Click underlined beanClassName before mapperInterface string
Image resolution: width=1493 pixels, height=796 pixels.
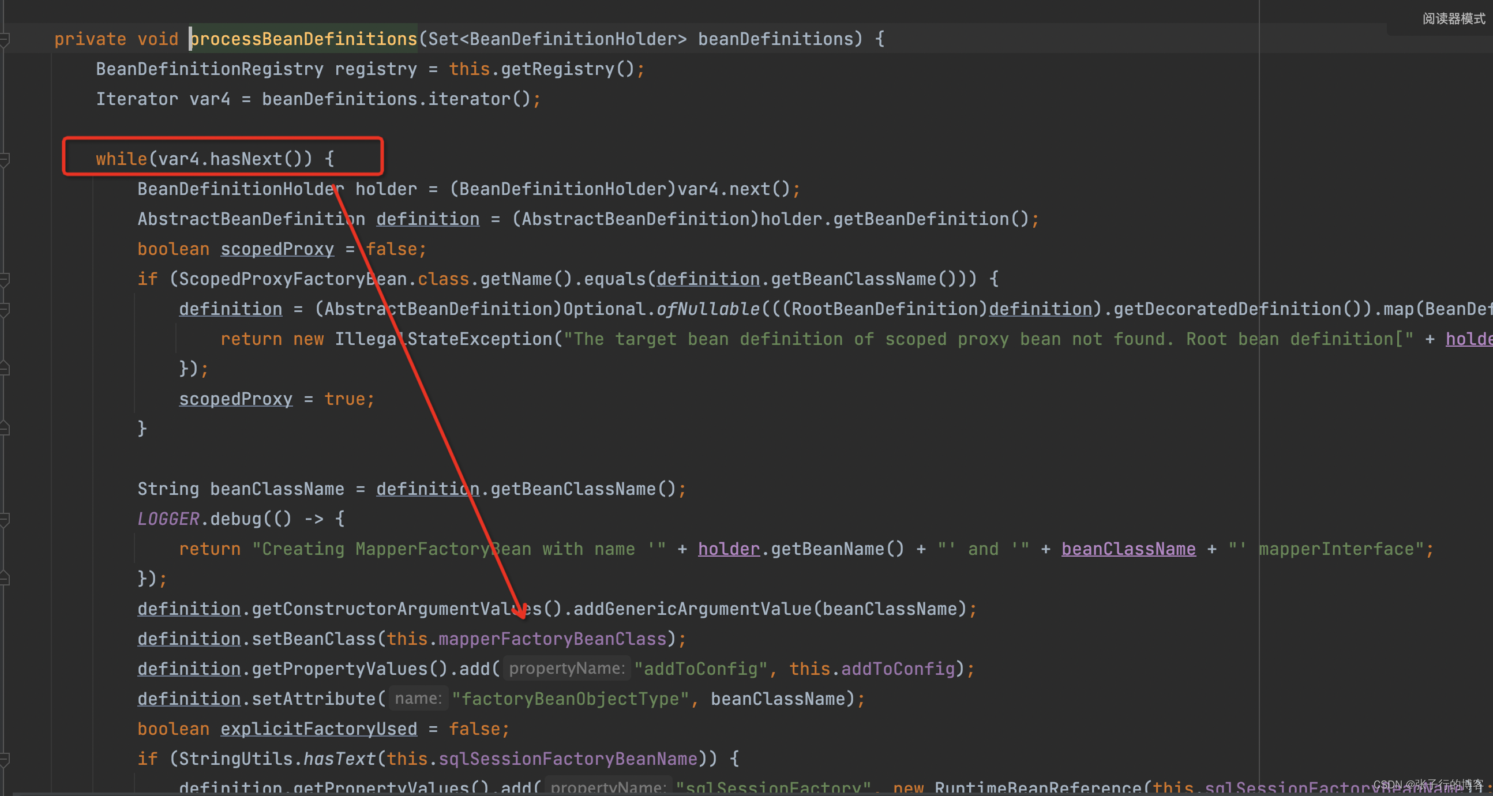[1128, 549]
